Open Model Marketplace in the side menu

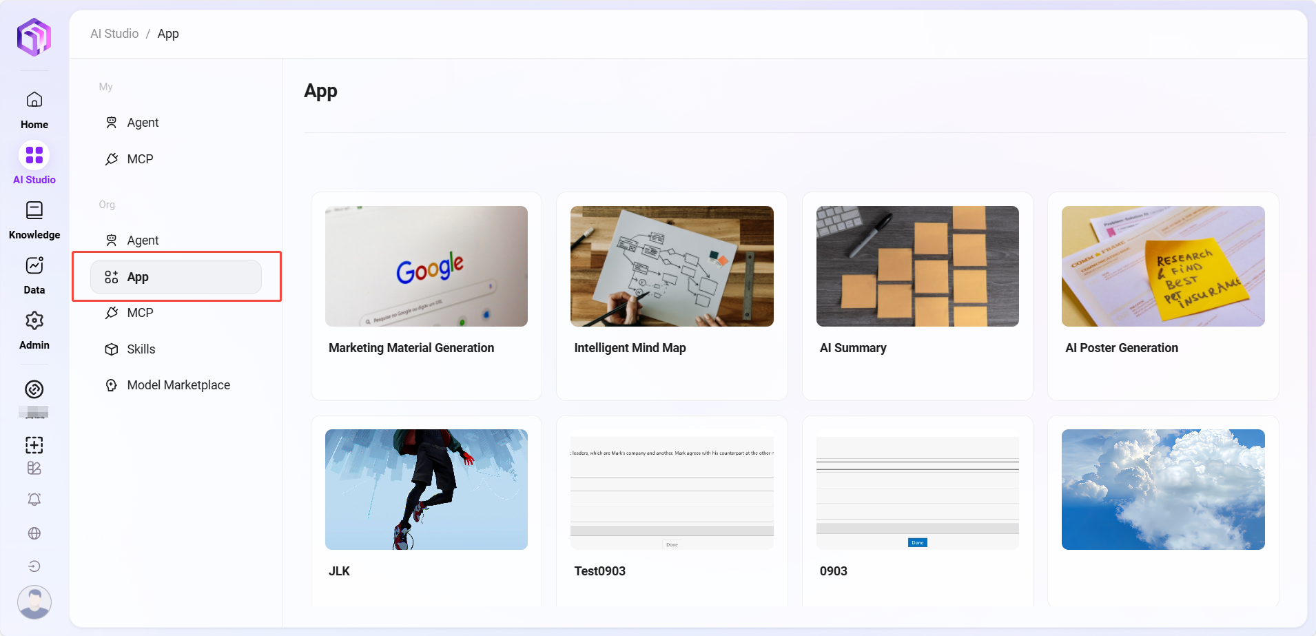178,385
